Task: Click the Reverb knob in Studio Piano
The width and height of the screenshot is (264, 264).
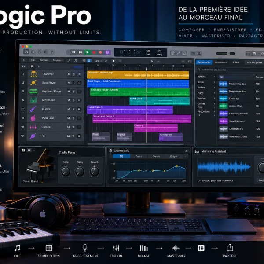Action: 94,171
